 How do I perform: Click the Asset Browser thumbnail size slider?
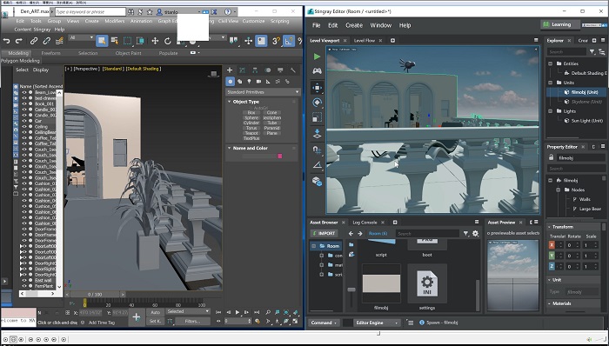351,289
